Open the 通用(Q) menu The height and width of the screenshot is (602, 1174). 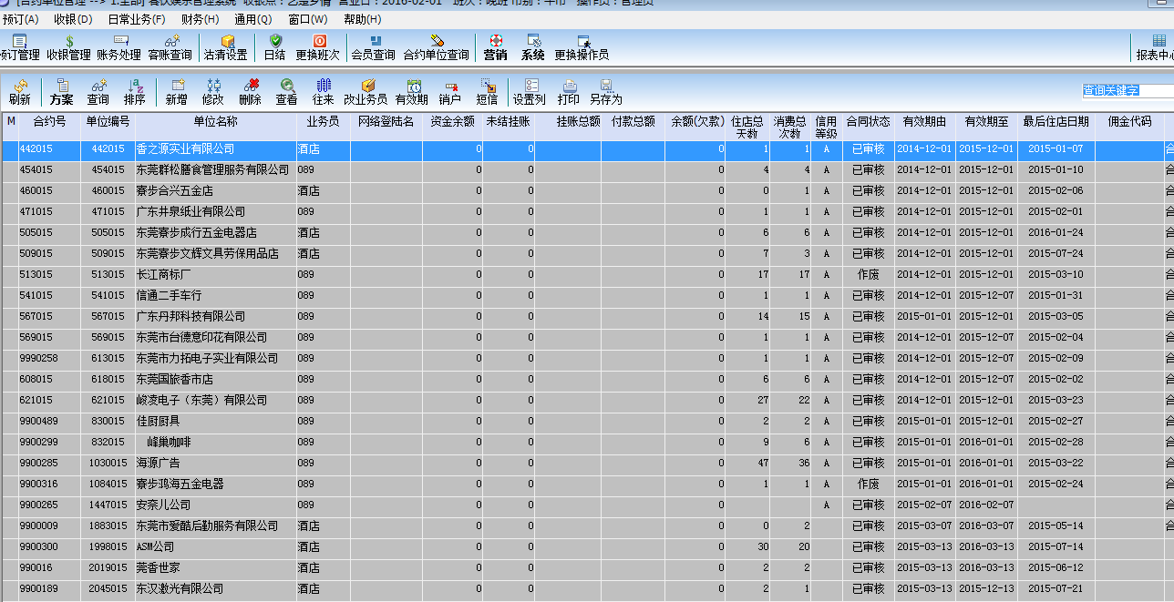[253, 19]
